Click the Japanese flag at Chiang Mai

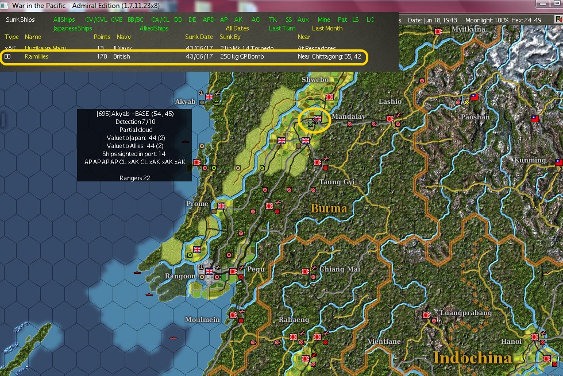[306, 271]
